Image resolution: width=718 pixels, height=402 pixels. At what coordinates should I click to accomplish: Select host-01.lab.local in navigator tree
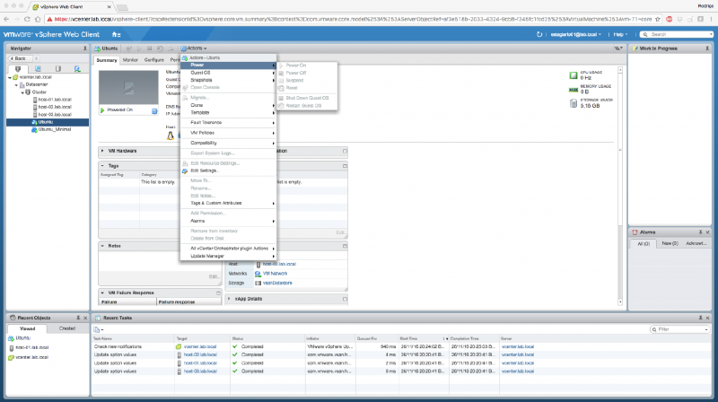(55, 100)
